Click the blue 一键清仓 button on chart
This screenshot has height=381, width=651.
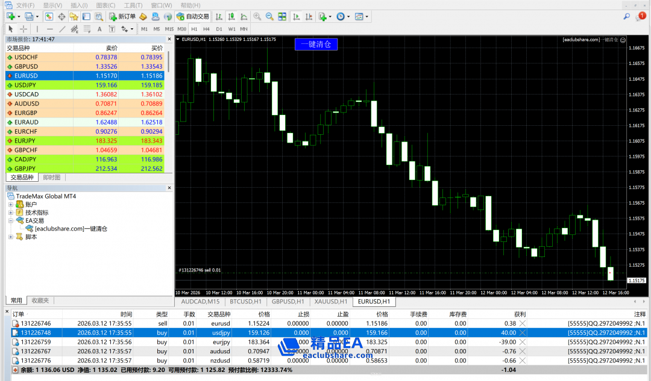click(316, 44)
